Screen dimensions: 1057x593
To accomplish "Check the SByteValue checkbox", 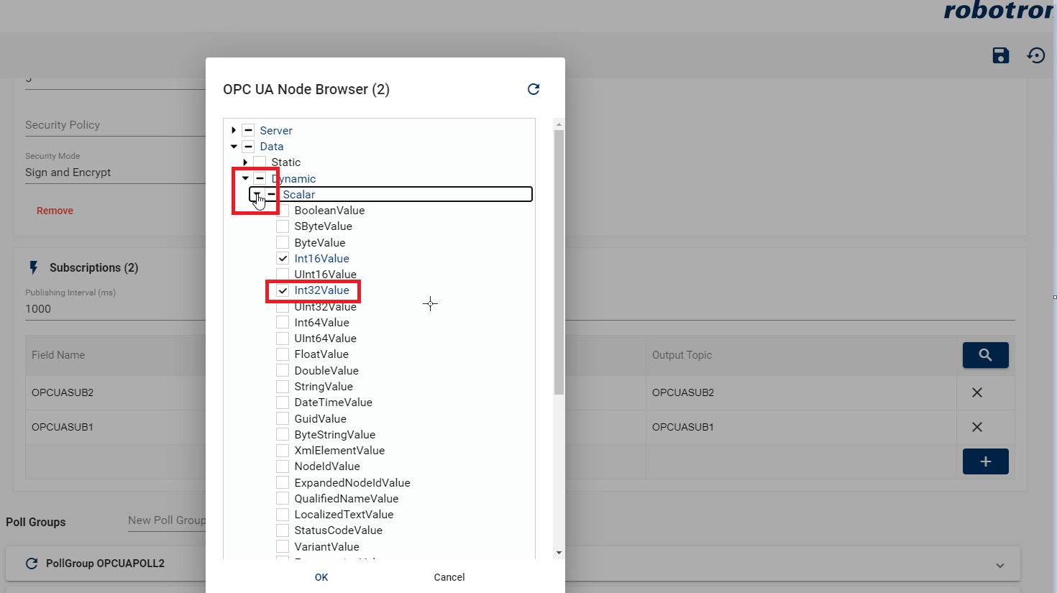I will 283,226.
